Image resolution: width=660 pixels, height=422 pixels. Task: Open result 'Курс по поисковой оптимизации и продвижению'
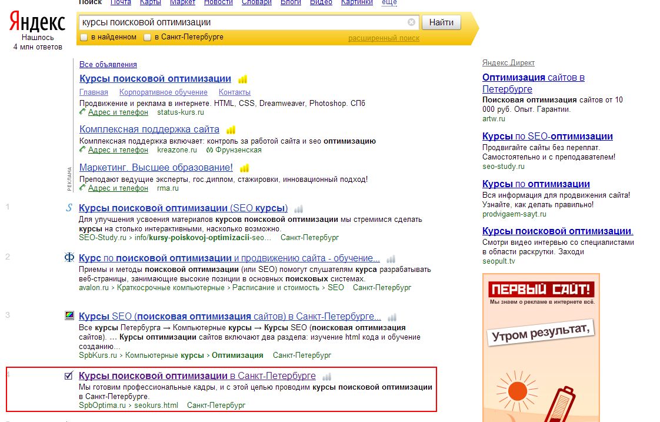[229, 258]
